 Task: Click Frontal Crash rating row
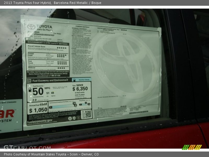click(48, 56)
